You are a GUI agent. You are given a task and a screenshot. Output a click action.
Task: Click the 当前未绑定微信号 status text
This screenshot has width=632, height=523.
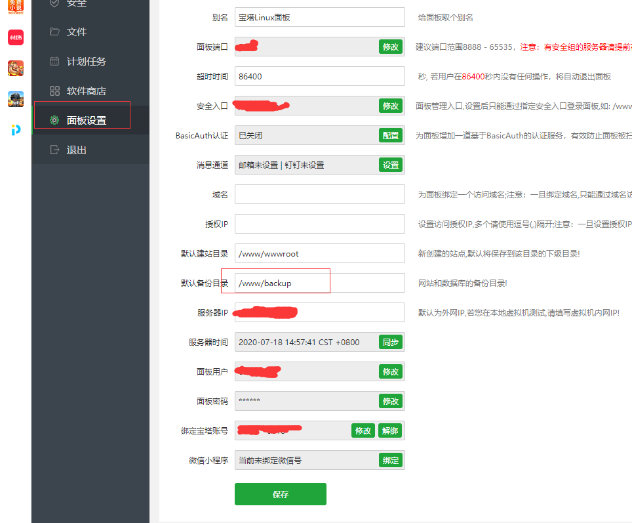(270, 461)
